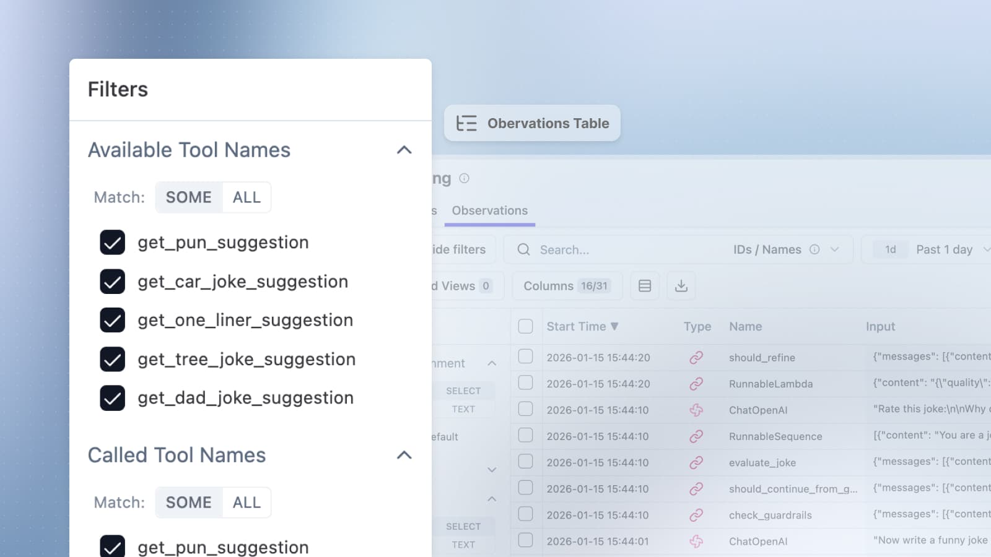Screen dimensions: 991x557
Task: Select the TEXT option in the side panel
Action: click(x=463, y=408)
